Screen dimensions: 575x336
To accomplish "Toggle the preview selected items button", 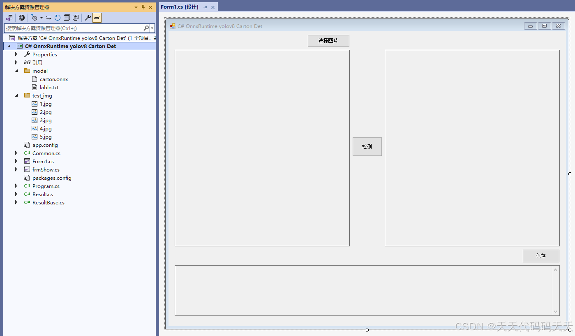I will (x=97, y=18).
